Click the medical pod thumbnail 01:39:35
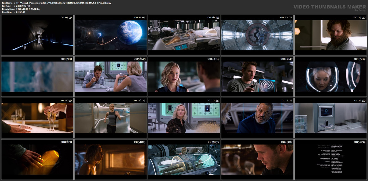The width and height of the screenshot is (368, 181). point(184,160)
